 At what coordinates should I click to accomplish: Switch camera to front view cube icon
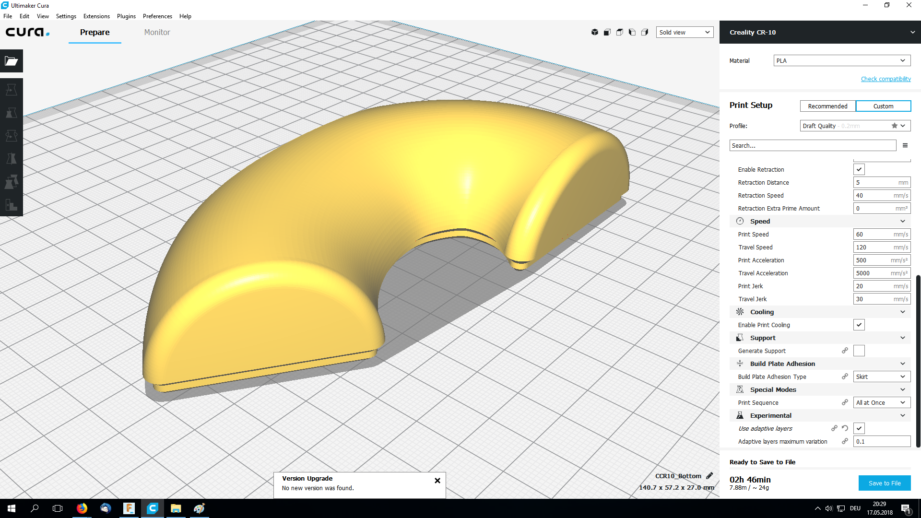pyautogui.click(x=607, y=32)
